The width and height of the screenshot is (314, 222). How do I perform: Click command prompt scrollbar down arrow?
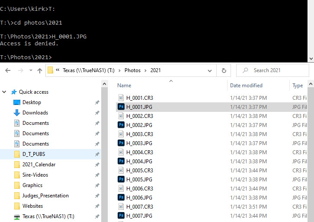[x=311, y=59]
